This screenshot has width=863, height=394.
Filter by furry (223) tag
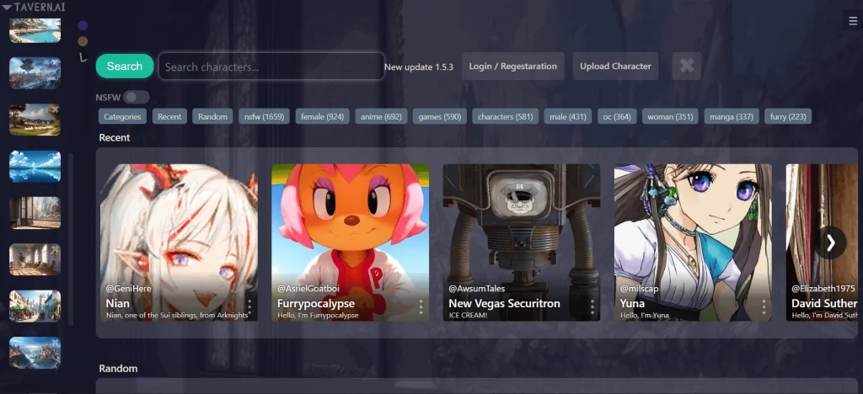pyautogui.click(x=788, y=116)
